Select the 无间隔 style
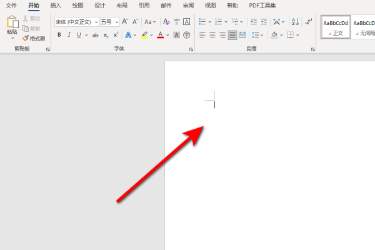This screenshot has width=375, height=250. 364,27
